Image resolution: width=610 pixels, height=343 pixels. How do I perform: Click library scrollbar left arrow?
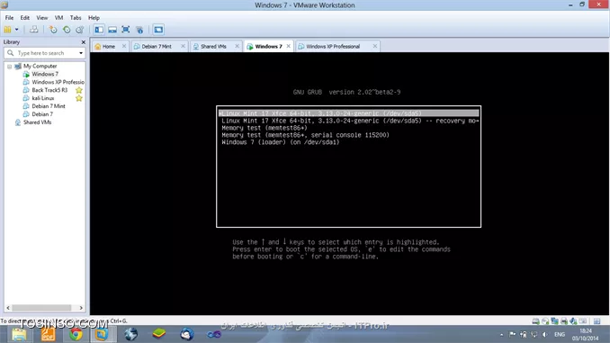click(8, 308)
